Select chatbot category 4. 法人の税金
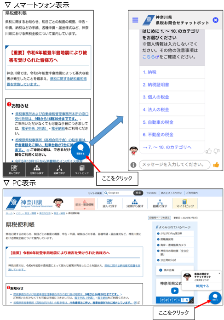 (172, 110)
